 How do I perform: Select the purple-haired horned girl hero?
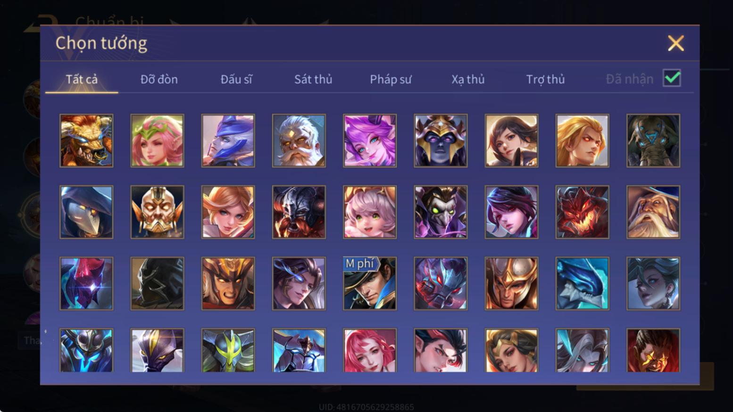point(370,140)
